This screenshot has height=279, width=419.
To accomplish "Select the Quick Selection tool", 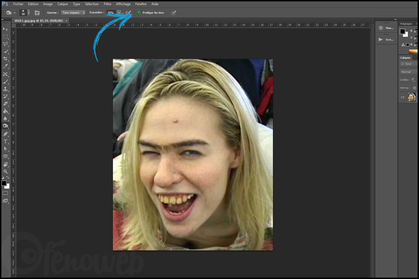I will click(5, 51).
